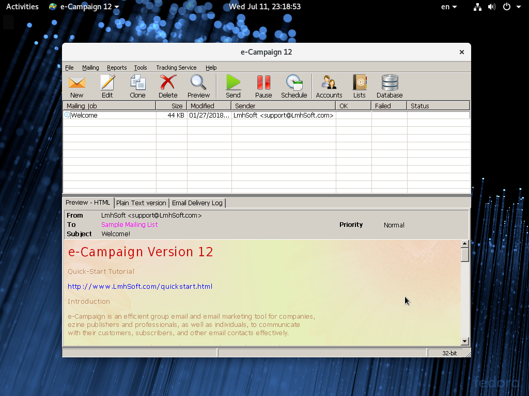Screen dimensions: 529x396
Task: Open the Database tool
Action: [x=390, y=86]
